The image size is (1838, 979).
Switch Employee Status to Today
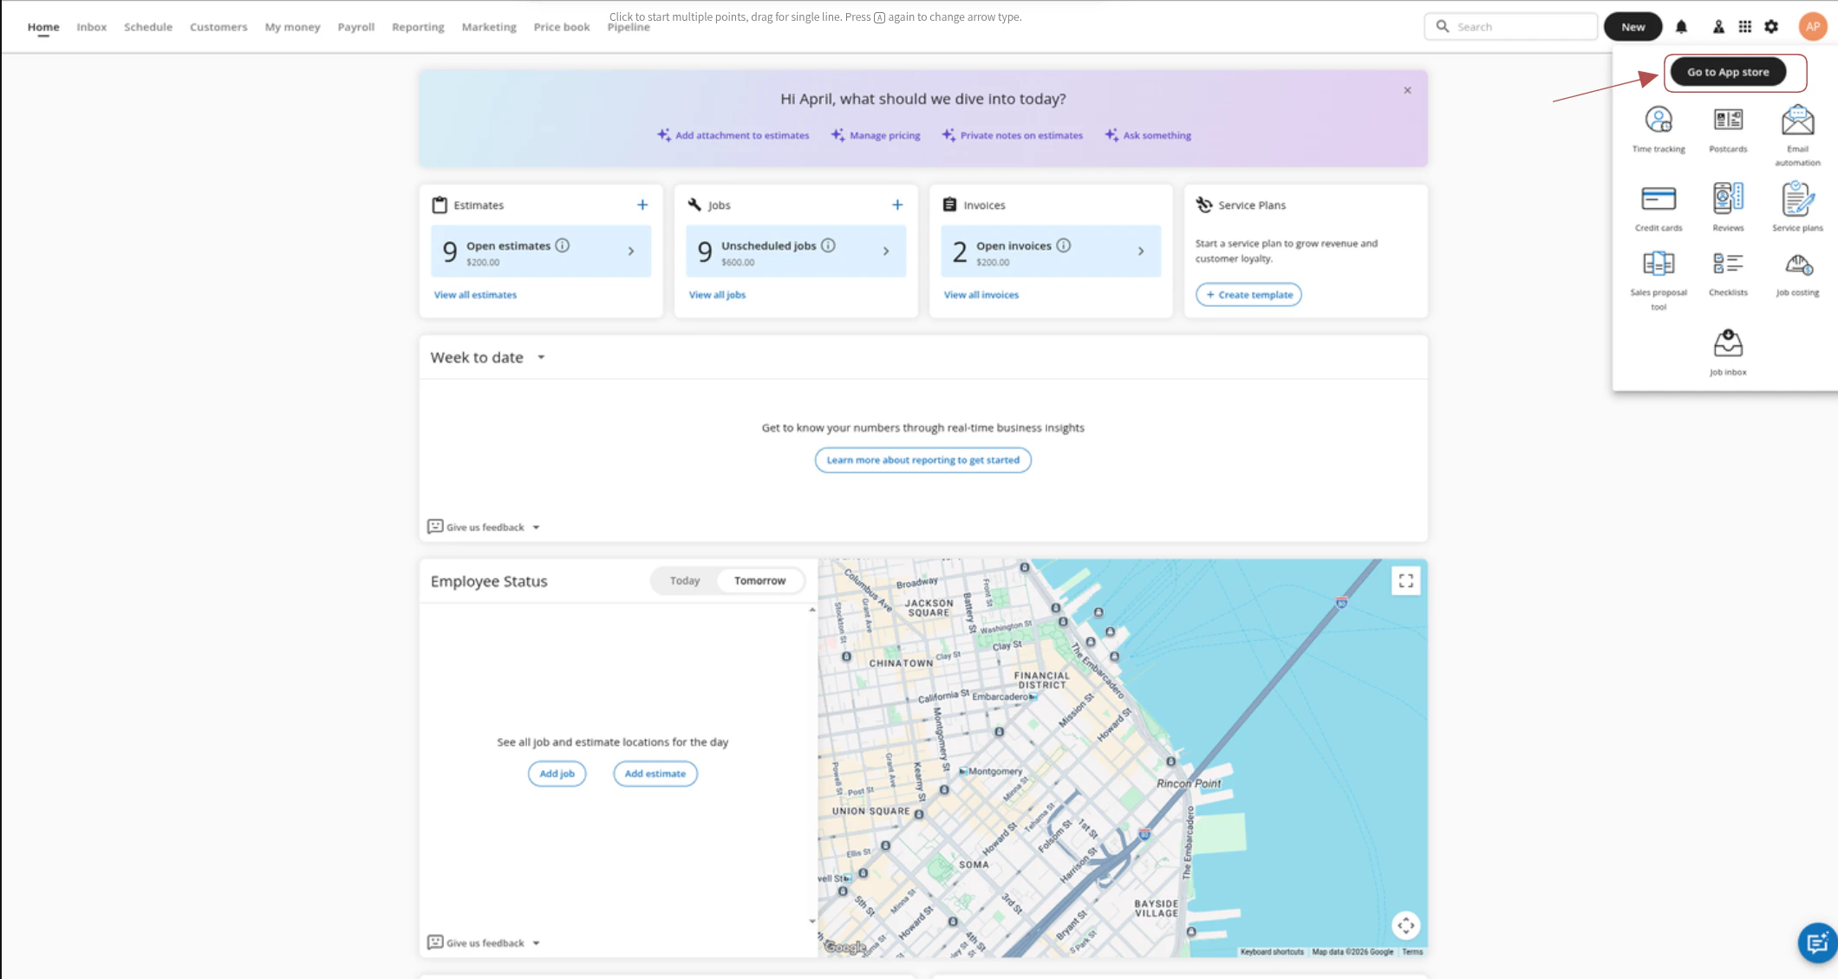(x=684, y=581)
